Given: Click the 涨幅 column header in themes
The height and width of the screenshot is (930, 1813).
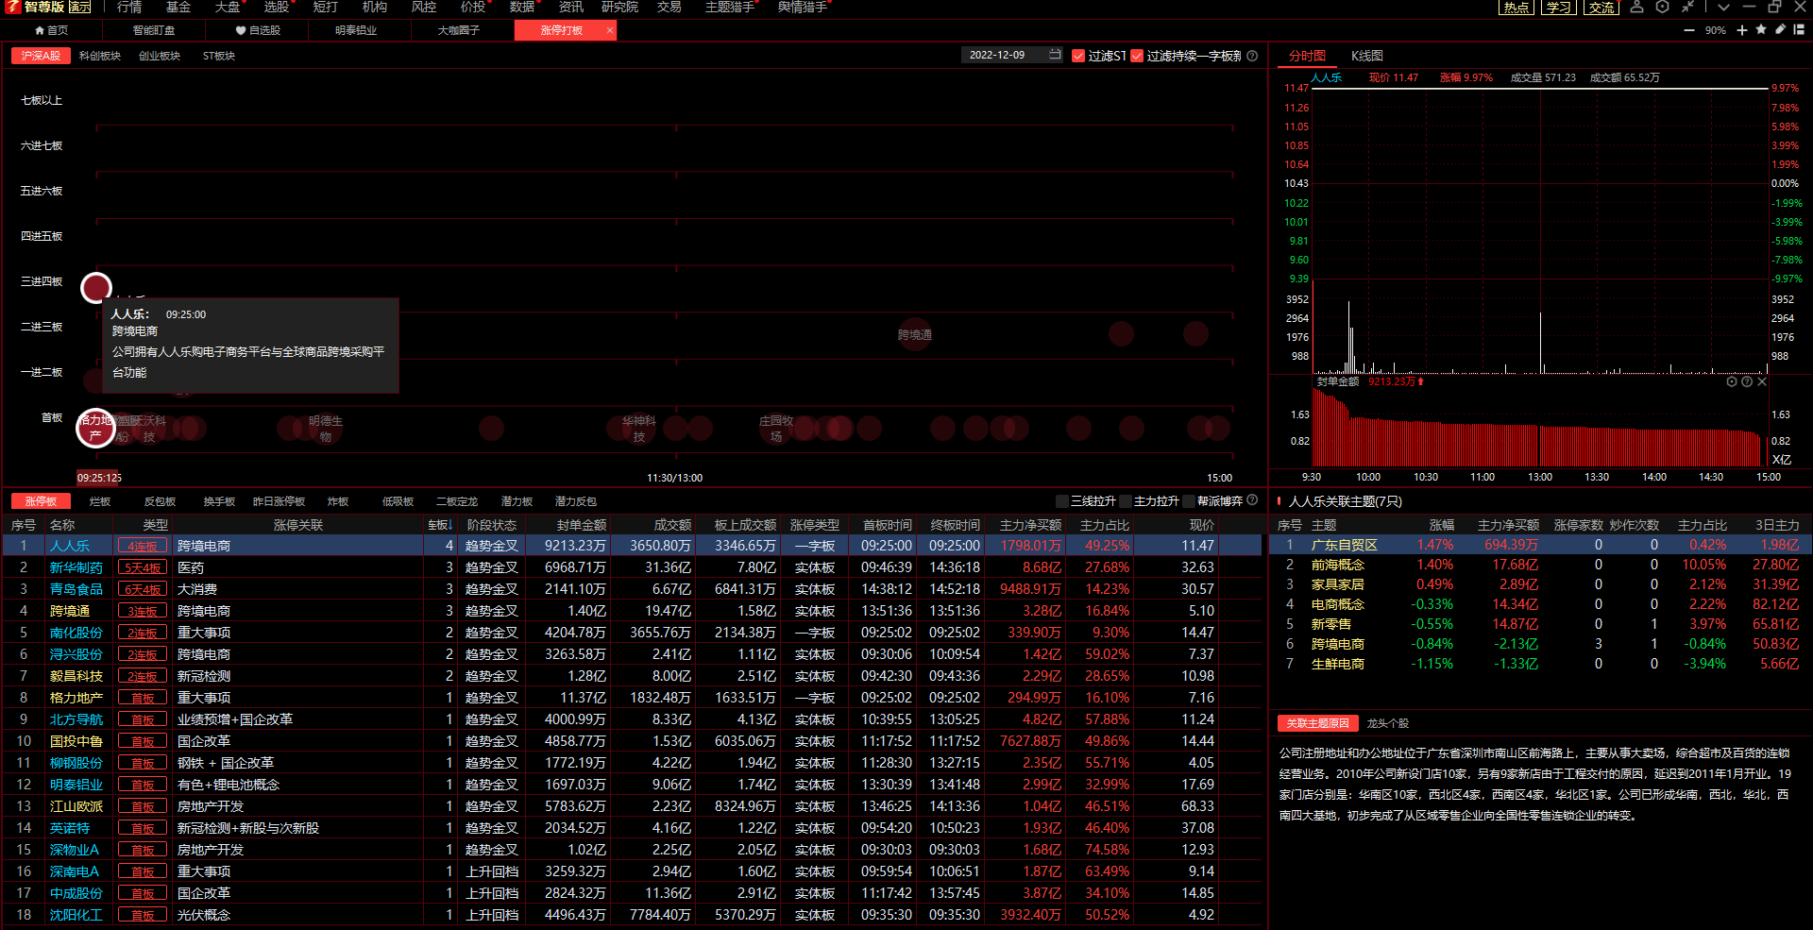Looking at the screenshot, I should coord(1442,525).
